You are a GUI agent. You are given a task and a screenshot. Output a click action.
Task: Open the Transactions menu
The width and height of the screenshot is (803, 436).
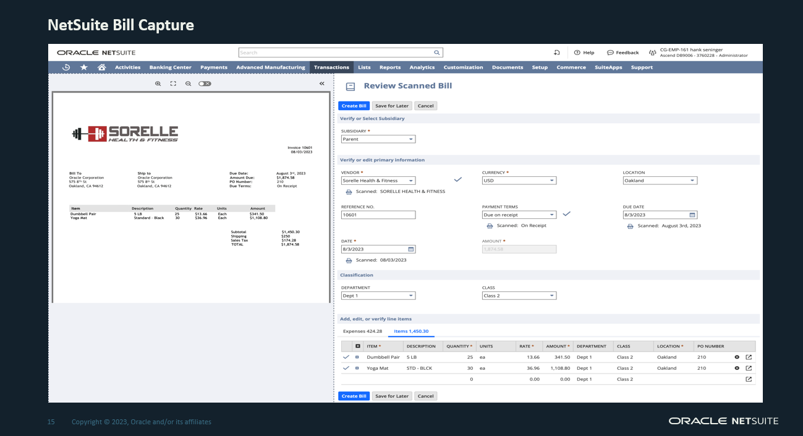pos(331,67)
